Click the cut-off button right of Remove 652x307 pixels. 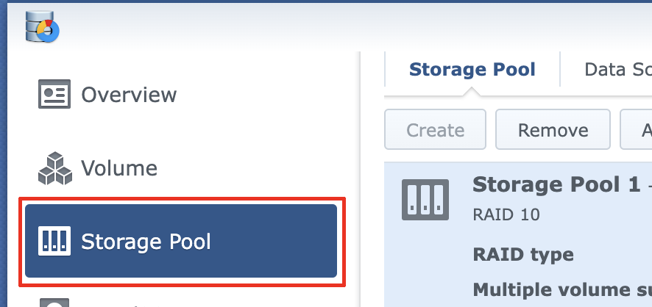637,131
